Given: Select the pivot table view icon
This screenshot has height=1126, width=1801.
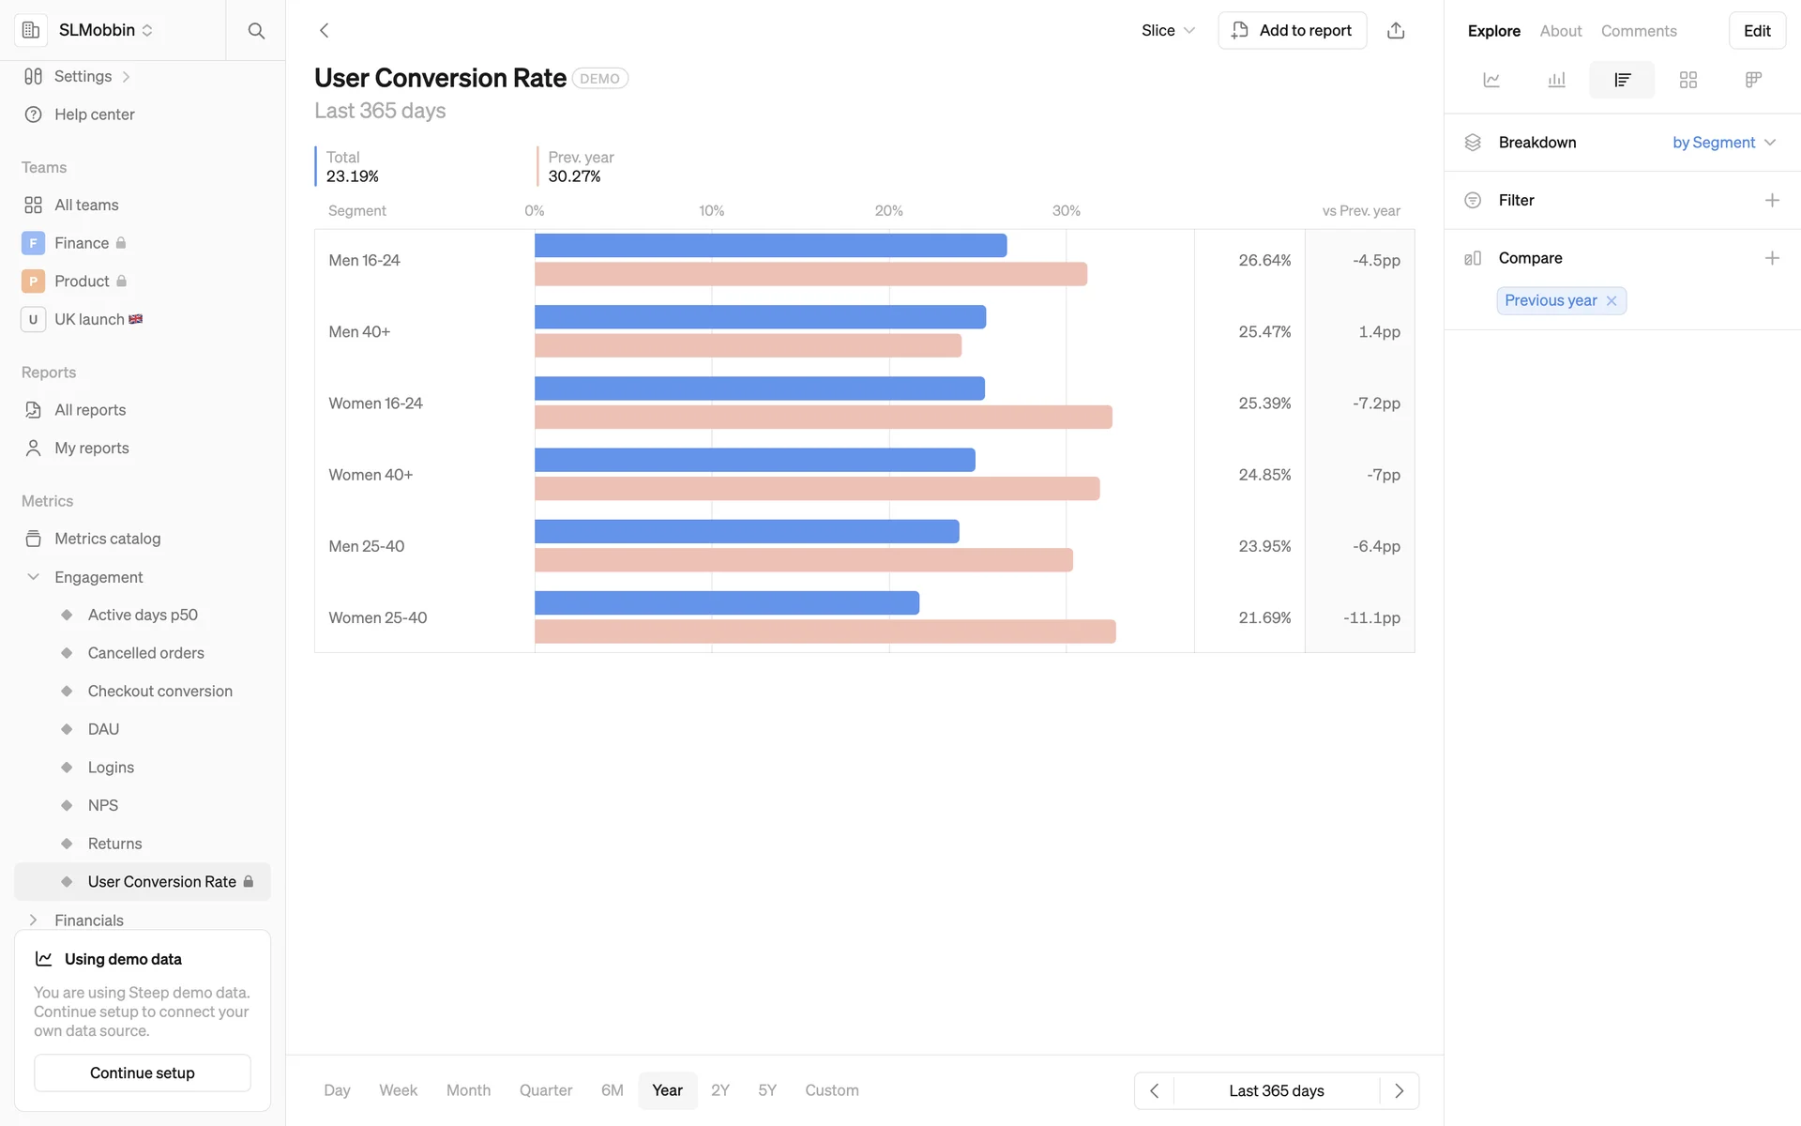Looking at the screenshot, I should (1752, 80).
